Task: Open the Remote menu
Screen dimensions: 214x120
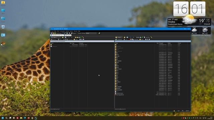Action: click(76, 31)
